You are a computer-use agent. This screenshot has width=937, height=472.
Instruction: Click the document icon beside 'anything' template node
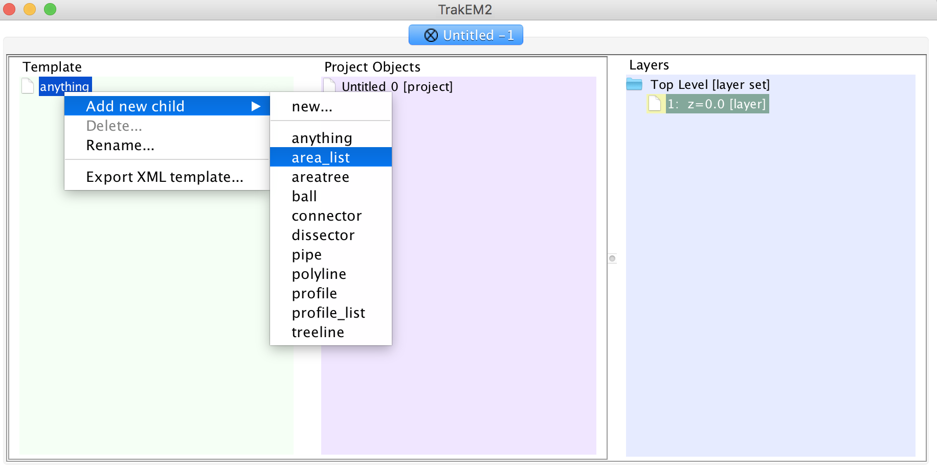(28, 86)
